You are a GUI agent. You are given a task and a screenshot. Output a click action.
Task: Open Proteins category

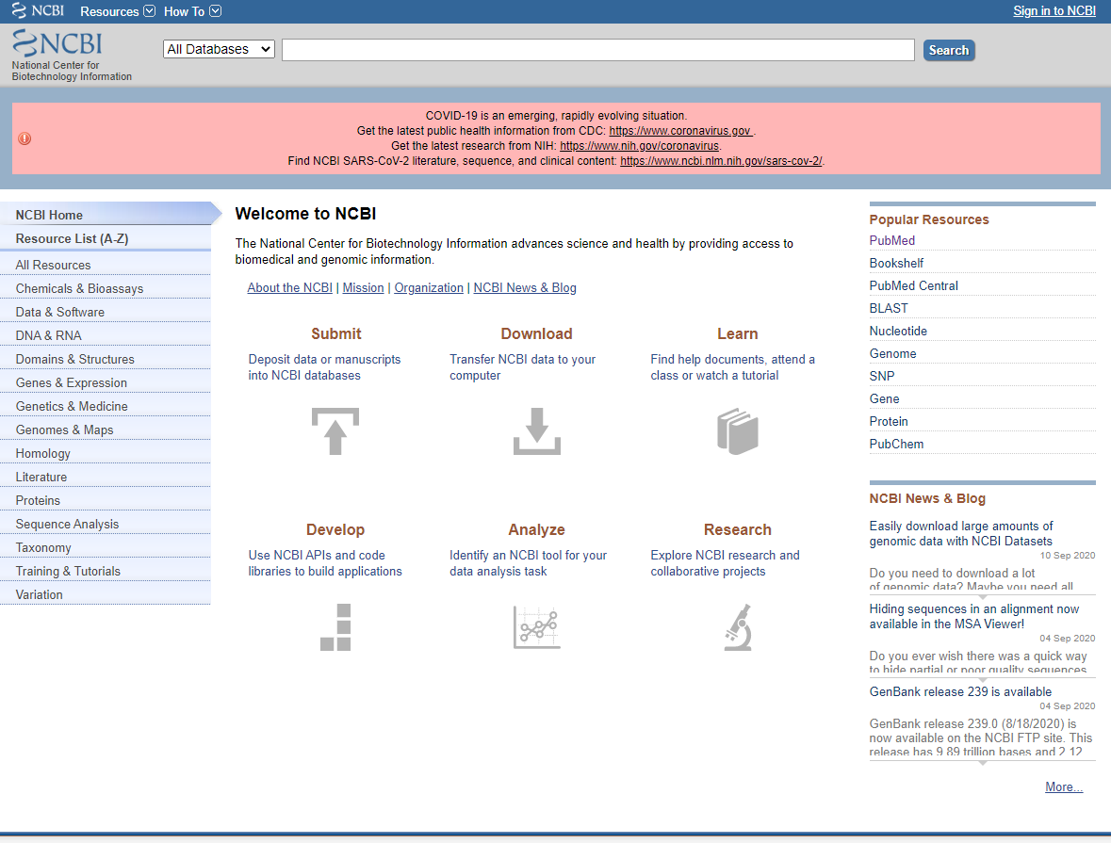[x=106, y=500]
